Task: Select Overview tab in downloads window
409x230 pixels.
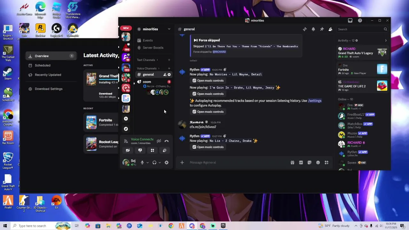Action: tap(51, 56)
